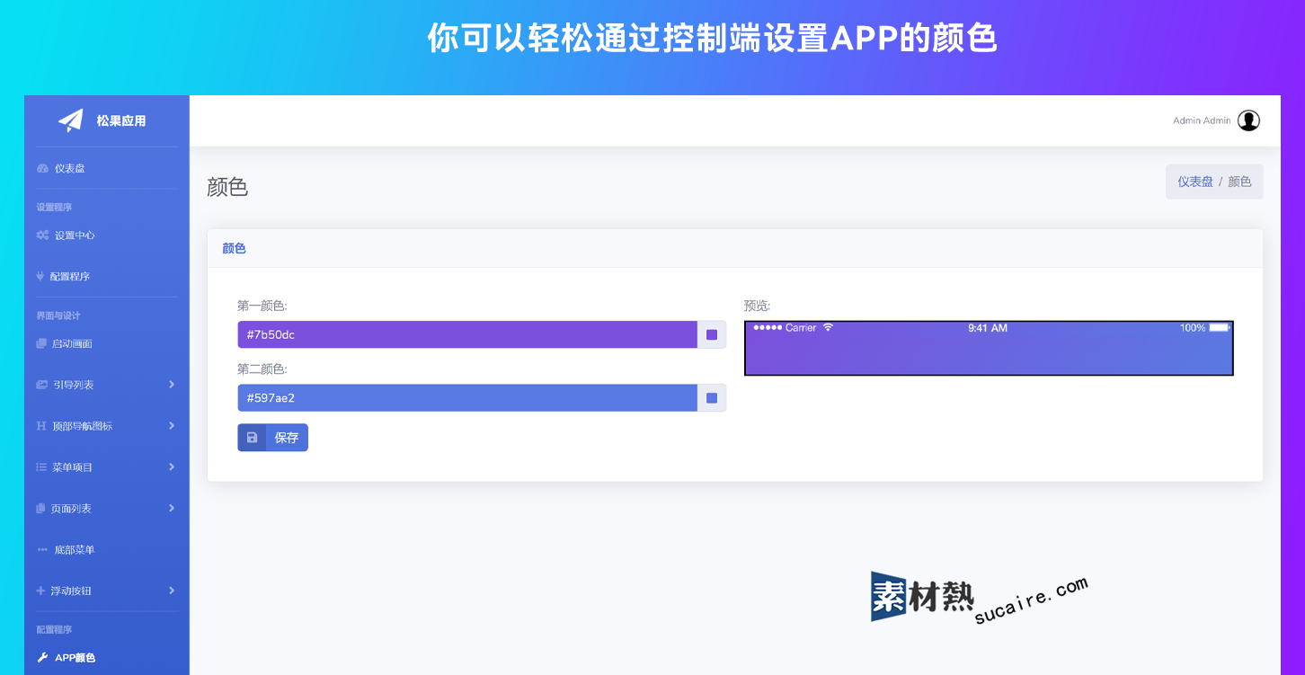Screen dimensions: 1305x675
Task: Click the 启动画面 sidebar icon
Action: click(x=41, y=344)
